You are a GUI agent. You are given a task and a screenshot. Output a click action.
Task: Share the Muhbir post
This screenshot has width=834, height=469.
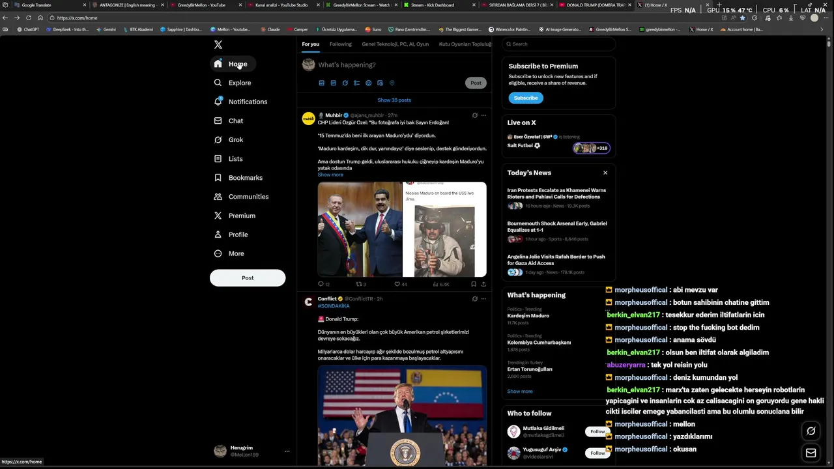[483, 284]
